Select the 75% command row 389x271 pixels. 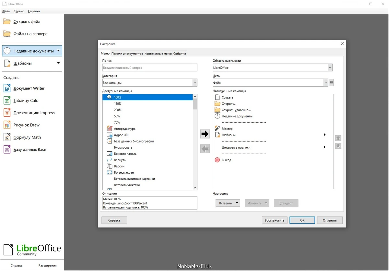(x=147, y=122)
